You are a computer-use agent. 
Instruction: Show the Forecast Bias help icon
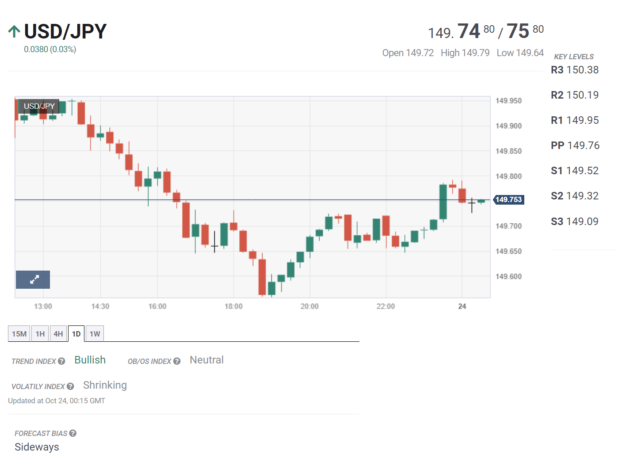(73, 433)
